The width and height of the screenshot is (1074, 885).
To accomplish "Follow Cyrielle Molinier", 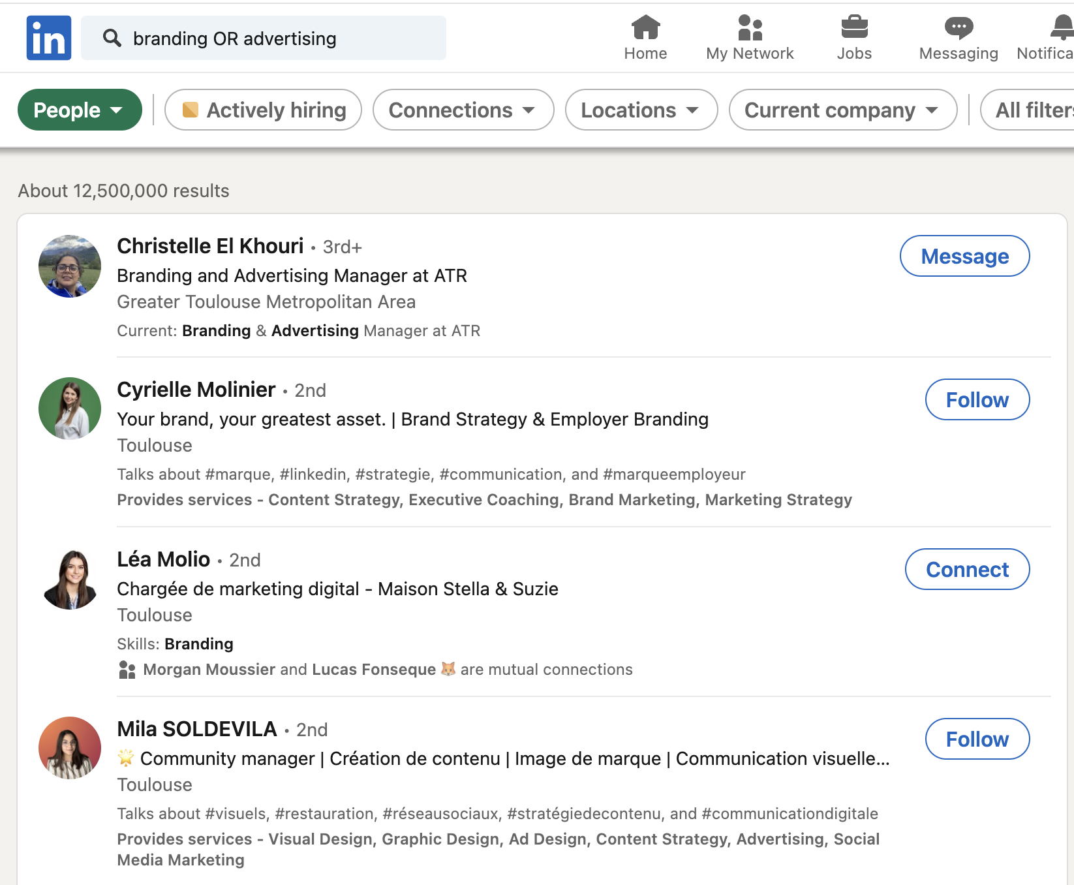I will coord(977,399).
